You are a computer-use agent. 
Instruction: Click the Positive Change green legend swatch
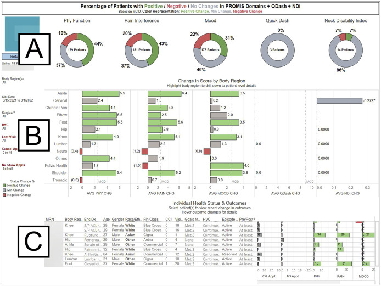pyautogui.click(x=4, y=186)
